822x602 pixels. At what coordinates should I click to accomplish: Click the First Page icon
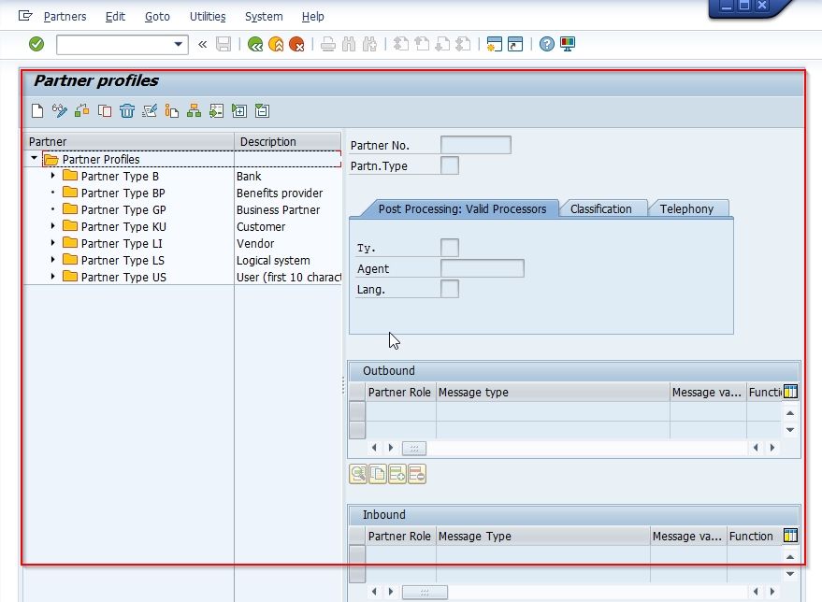pyautogui.click(x=401, y=44)
